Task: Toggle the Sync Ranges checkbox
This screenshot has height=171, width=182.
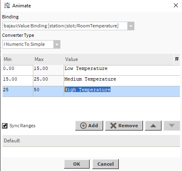Action: pos(5,126)
